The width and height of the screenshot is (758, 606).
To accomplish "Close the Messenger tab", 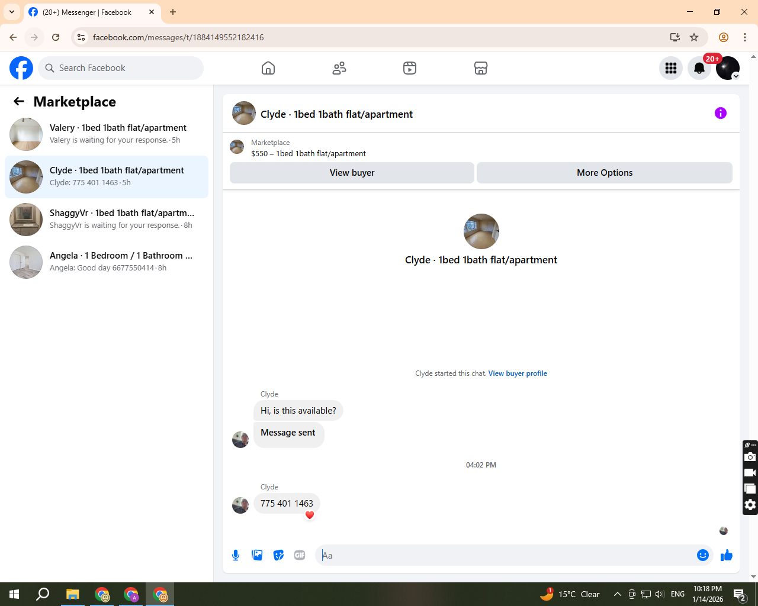I will [152, 12].
